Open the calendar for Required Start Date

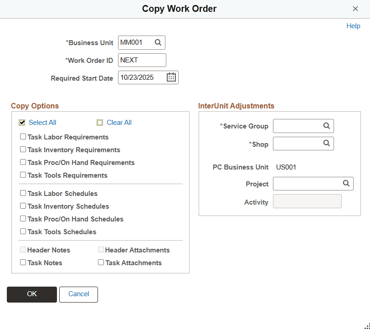pyautogui.click(x=171, y=77)
